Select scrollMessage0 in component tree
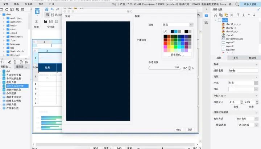 click(235, 39)
